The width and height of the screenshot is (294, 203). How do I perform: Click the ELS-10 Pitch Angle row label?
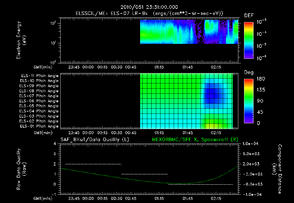point(39,81)
